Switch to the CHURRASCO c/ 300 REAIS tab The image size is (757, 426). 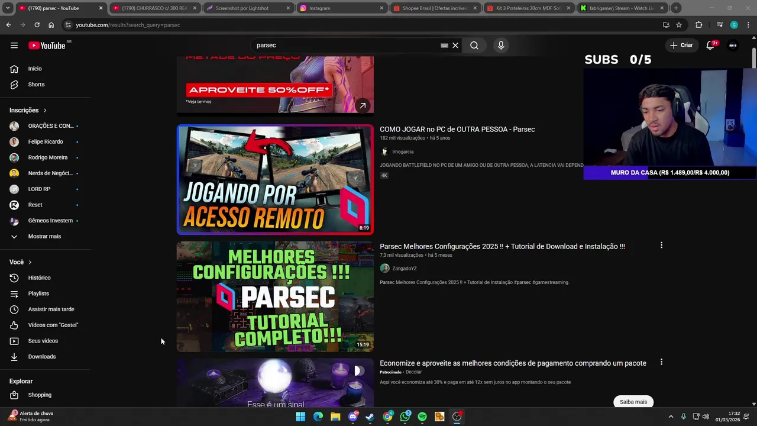154,8
